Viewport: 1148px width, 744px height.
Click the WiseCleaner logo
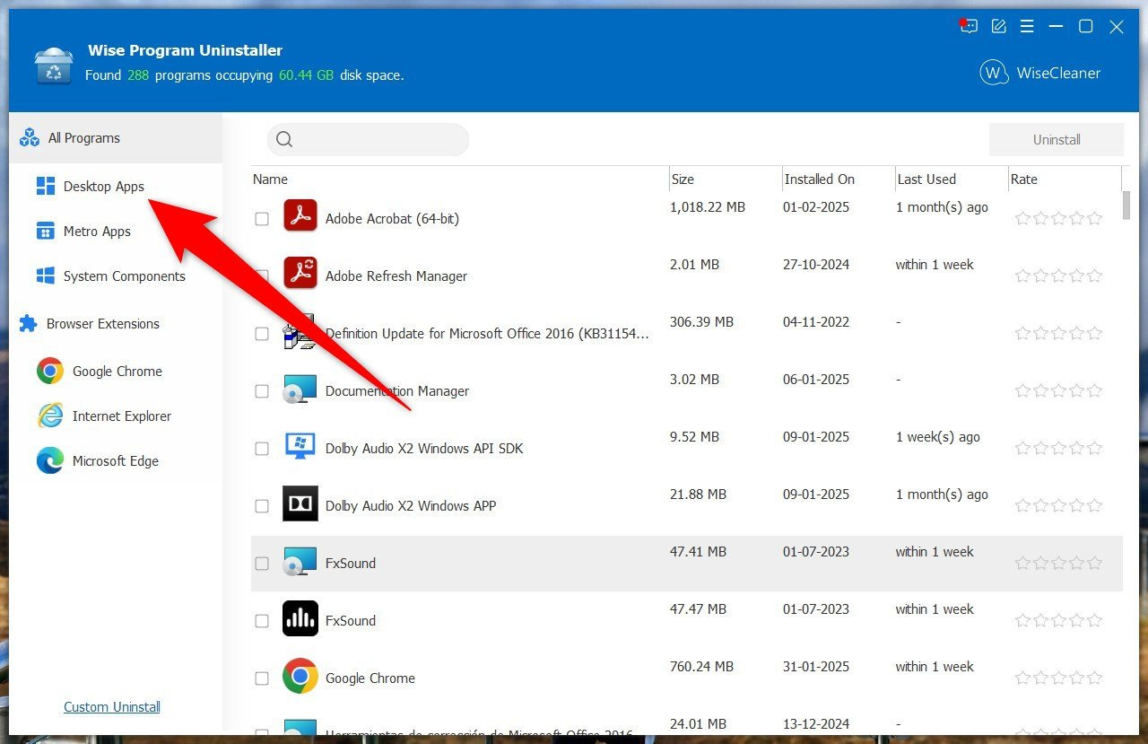coord(994,73)
